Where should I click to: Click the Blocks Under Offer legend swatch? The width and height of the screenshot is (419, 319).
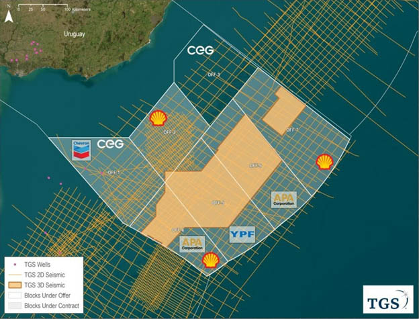(15, 295)
